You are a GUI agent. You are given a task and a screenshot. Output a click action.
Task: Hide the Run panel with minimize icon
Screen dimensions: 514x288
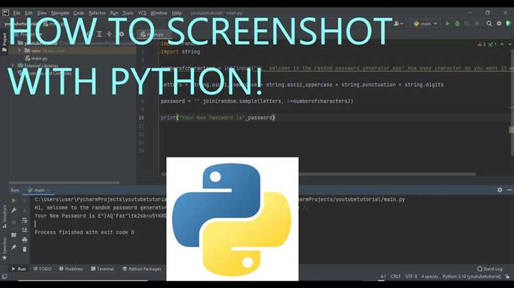click(509, 189)
